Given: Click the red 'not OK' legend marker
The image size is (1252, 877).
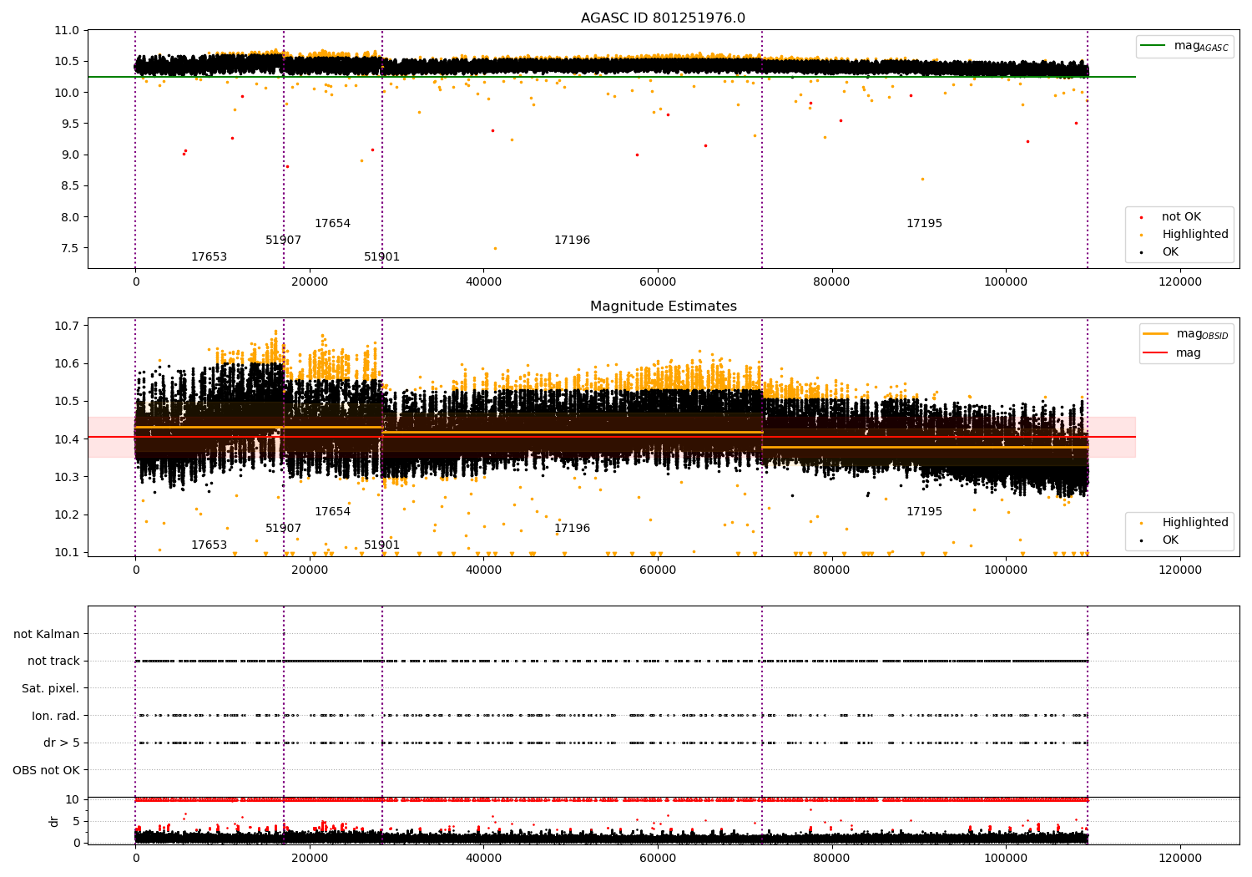Looking at the screenshot, I should (1141, 217).
